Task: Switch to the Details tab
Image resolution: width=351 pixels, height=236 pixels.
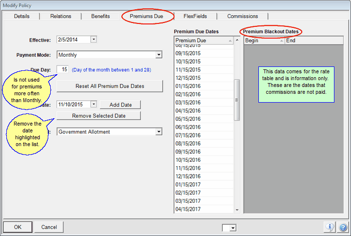Action: pos(21,16)
